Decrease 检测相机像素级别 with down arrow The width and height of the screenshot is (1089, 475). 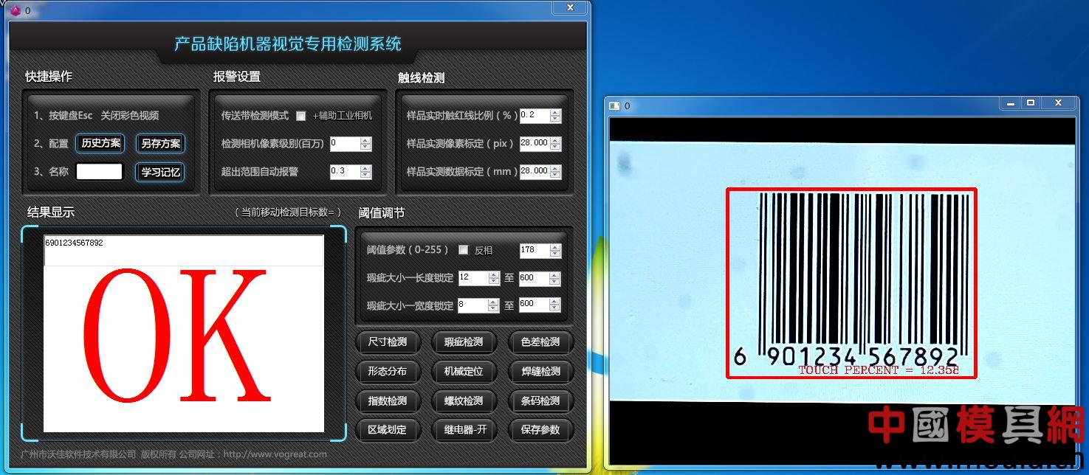[x=365, y=148]
